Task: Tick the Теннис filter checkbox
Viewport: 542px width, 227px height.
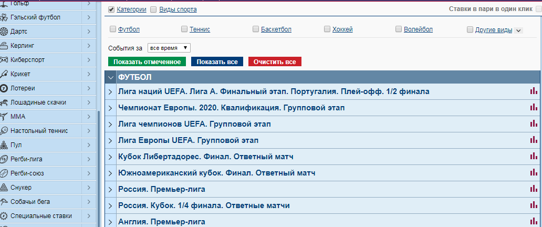Action: click(x=184, y=29)
